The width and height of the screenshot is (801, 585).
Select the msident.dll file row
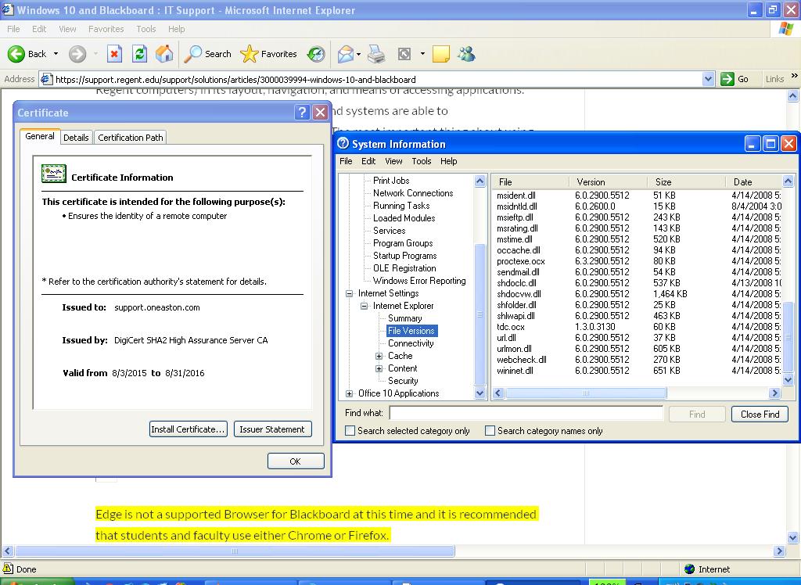point(638,196)
